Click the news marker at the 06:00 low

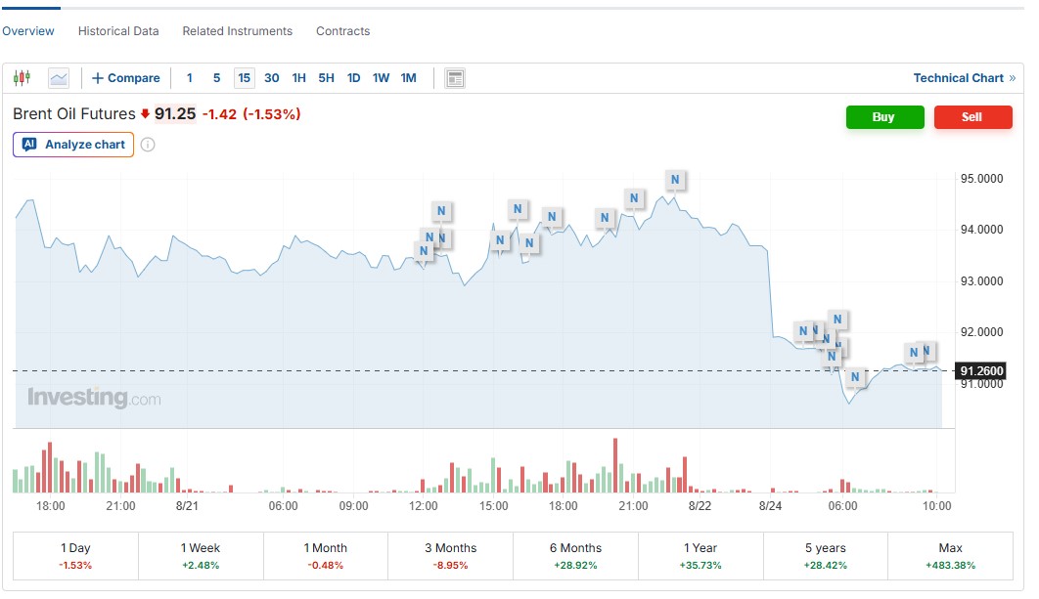pyautogui.click(x=855, y=376)
